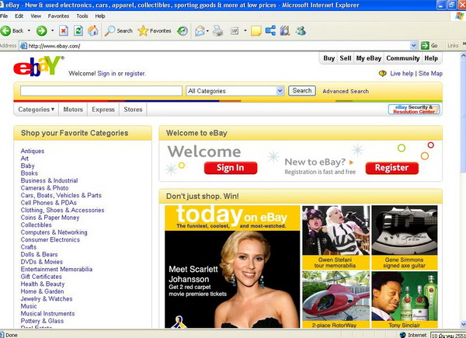The image size is (466, 338).
Task: Expand the Forward button history dropdown
Action: [52, 30]
